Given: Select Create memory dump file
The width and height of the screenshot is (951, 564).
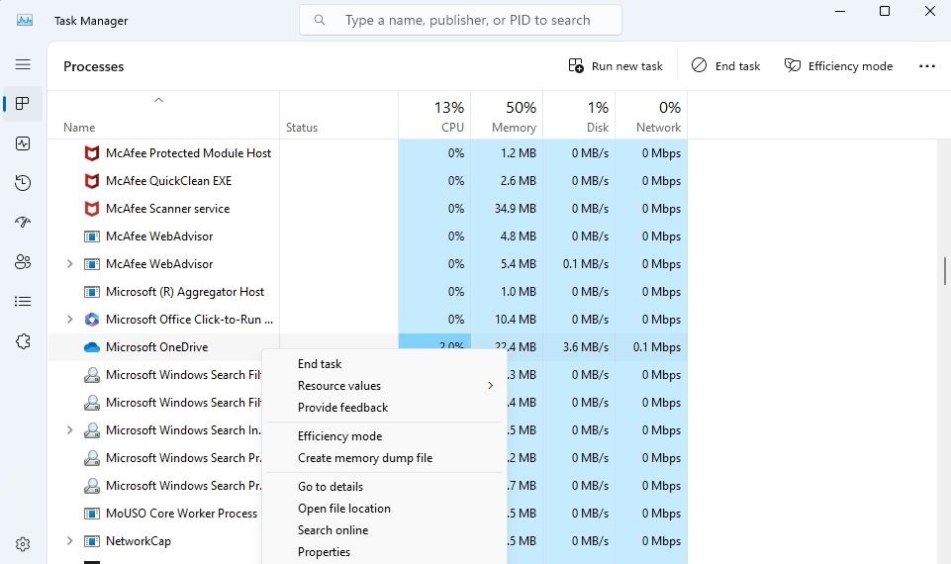Looking at the screenshot, I should point(365,458).
